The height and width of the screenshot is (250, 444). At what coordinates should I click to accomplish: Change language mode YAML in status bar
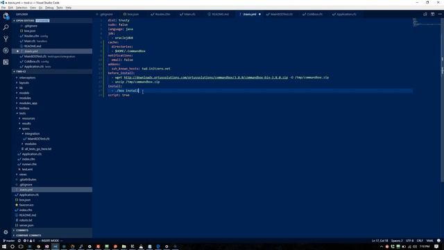pyautogui.click(x=429, y=241)
